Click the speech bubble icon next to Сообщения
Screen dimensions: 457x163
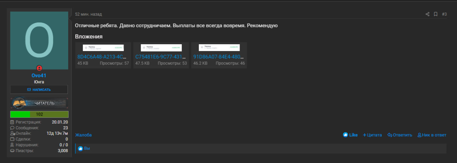coord(12,128)
